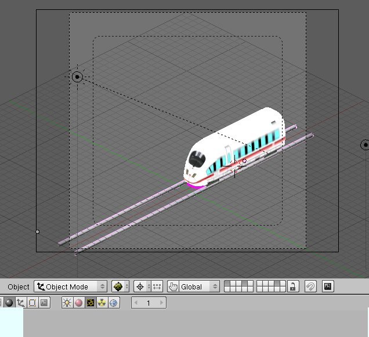Open the Object context buttons icon

click(x=21, y=303)
